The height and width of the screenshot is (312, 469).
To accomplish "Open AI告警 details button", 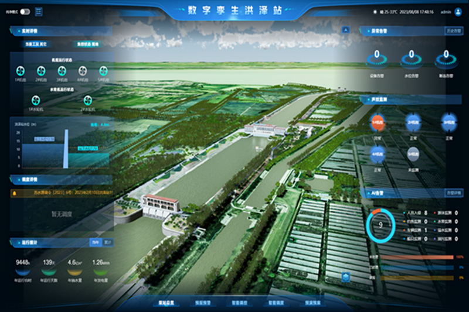I will [x=454, y=192].
